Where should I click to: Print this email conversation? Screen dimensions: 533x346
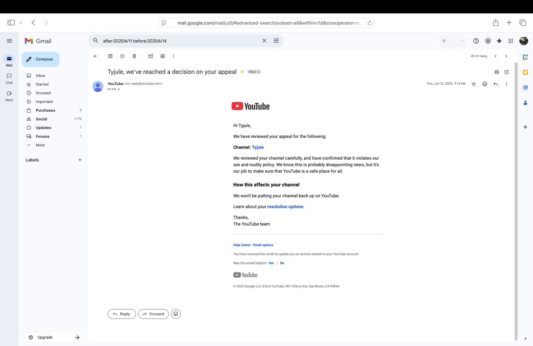click(x=497, y=72)
